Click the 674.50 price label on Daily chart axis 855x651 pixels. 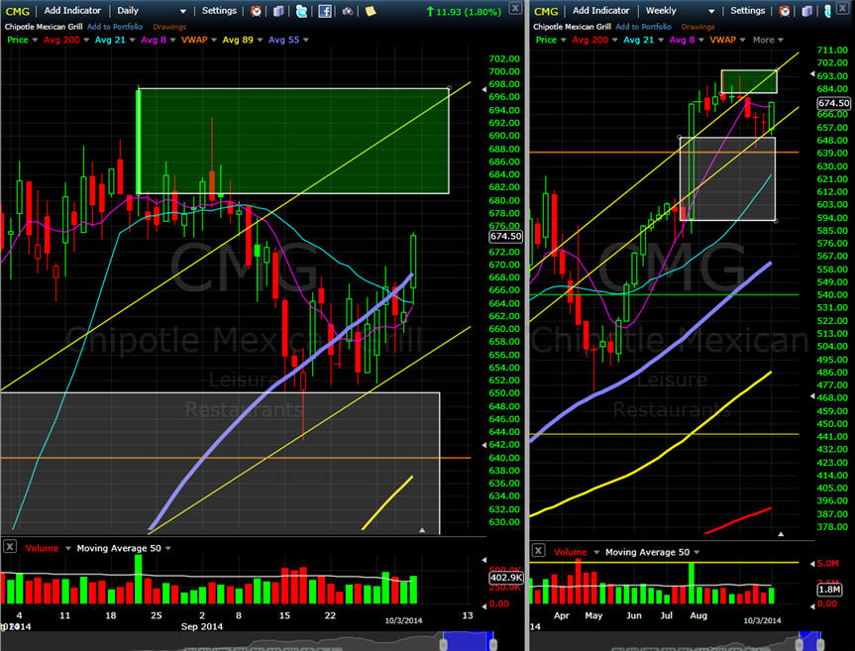505,236
